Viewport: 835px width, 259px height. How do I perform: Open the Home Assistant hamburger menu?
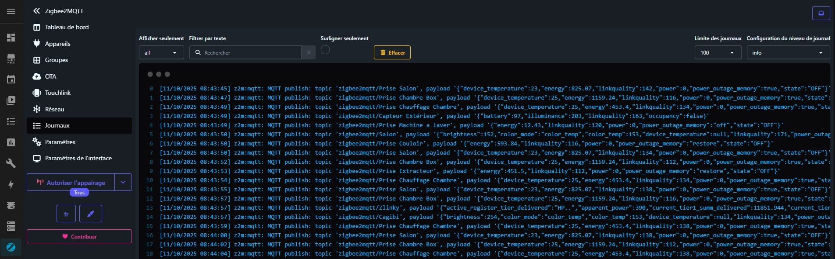coord(11,11)
